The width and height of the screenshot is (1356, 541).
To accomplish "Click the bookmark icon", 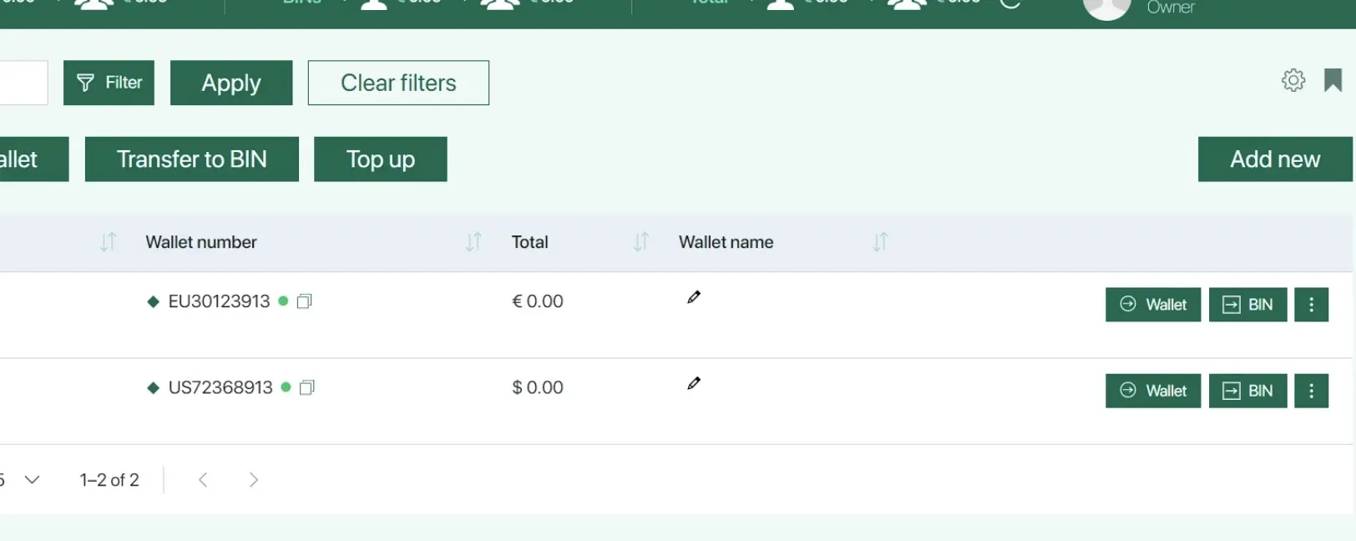I will point(1333,80).
